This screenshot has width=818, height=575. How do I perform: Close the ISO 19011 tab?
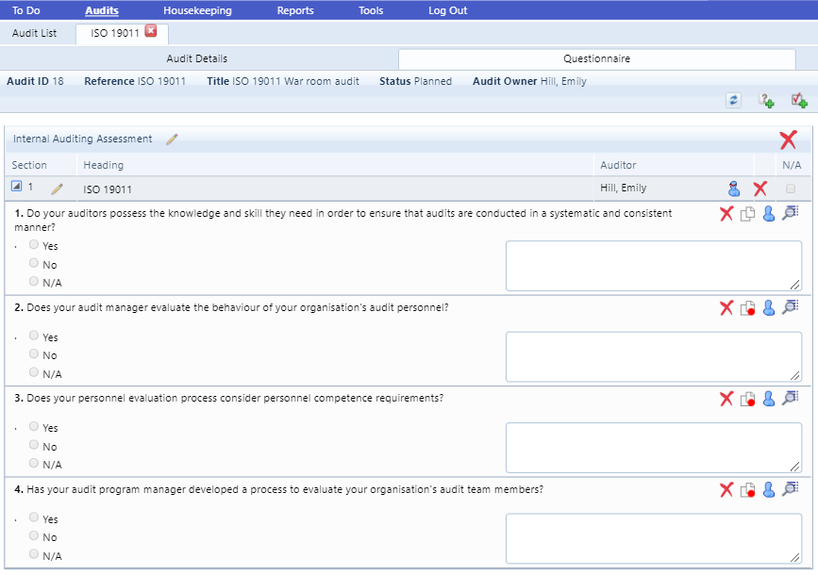click(x=151, y=31)
